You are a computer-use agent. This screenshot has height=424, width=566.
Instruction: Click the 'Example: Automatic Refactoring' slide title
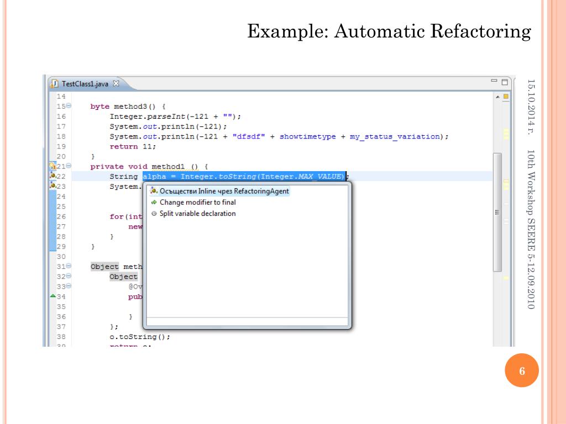(x=389, y=31)
